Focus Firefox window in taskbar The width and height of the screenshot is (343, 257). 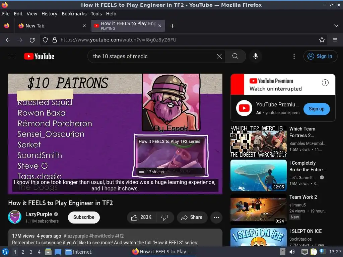pyautogui.click(x=162, y=252)
